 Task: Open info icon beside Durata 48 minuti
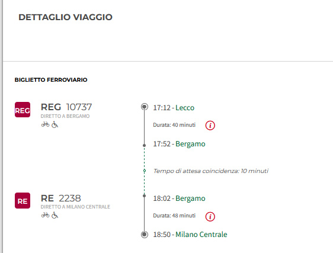(210, 216)
